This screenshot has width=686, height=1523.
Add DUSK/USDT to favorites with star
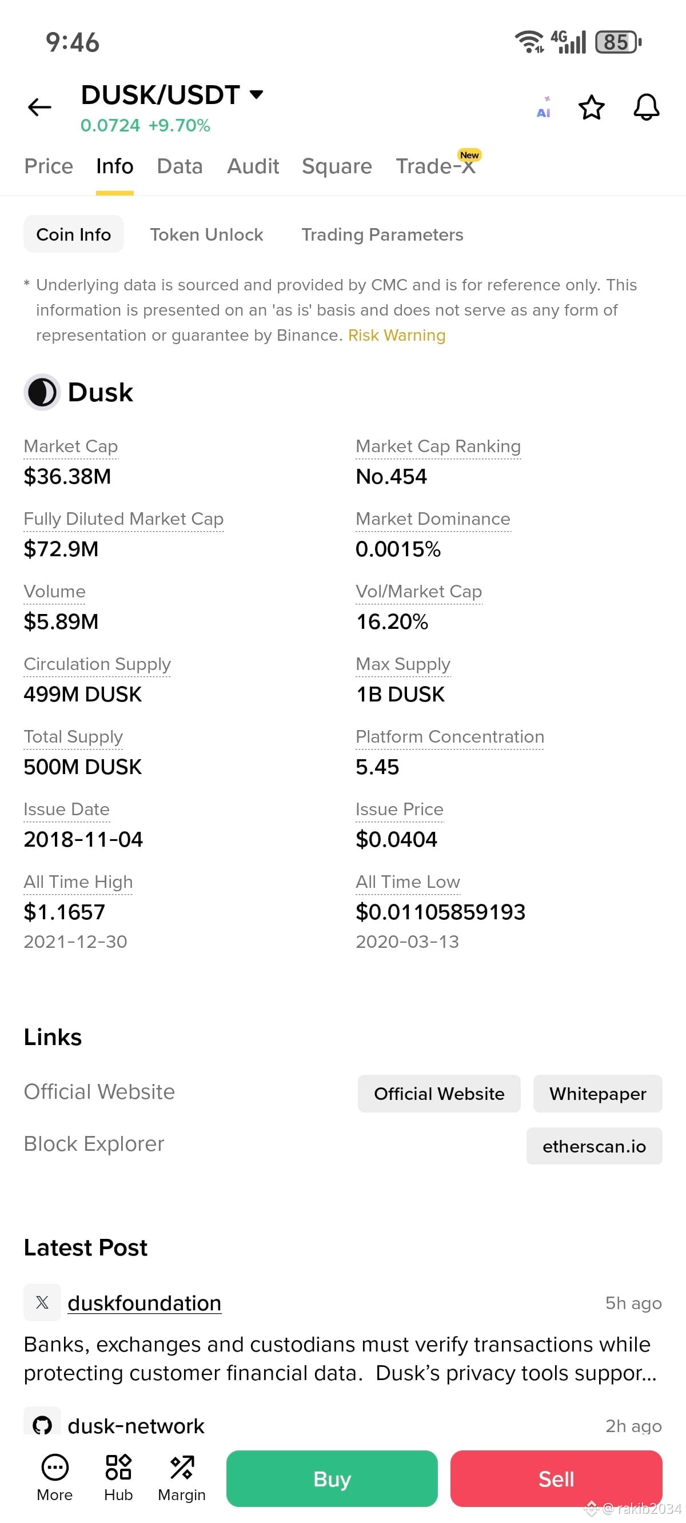(591, 107)
